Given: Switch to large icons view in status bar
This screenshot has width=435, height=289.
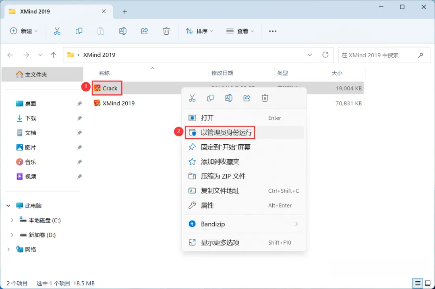Looking at the screenshot, I should 428,283.
